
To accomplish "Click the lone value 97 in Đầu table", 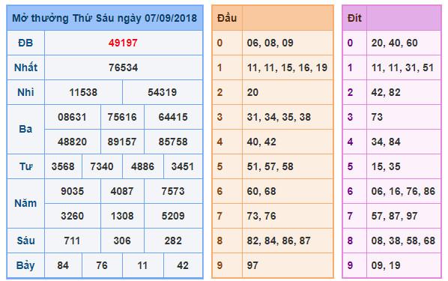I will [252, 265].
